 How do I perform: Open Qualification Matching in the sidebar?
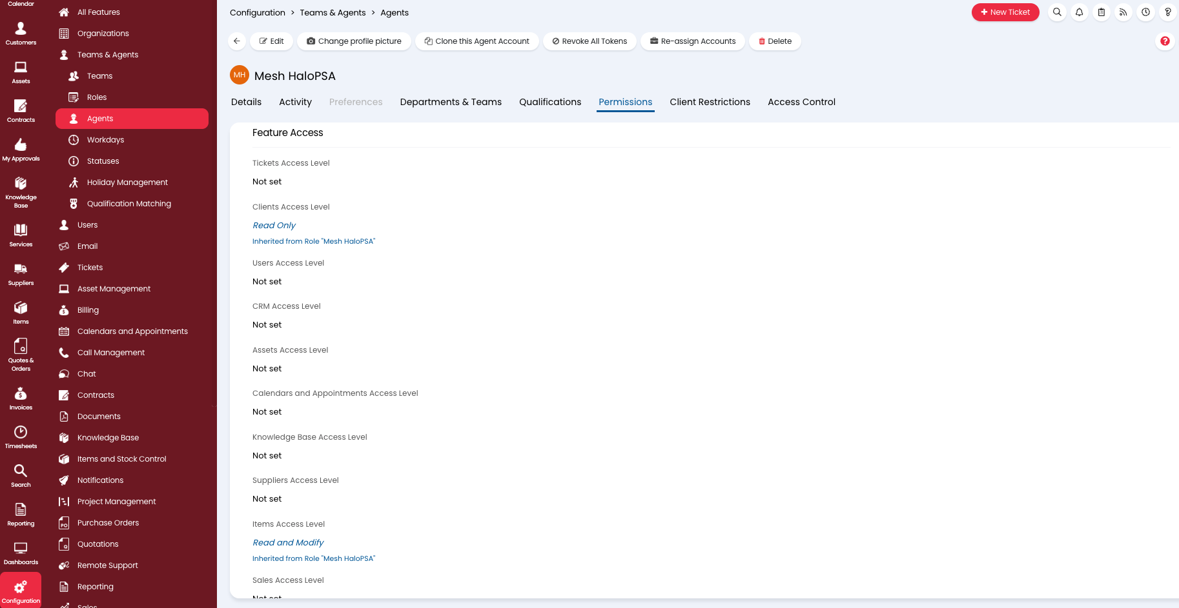132,204
